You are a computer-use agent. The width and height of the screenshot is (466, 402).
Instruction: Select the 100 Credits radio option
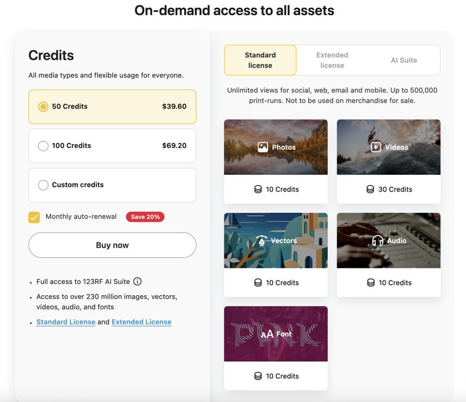pos(43,146)
